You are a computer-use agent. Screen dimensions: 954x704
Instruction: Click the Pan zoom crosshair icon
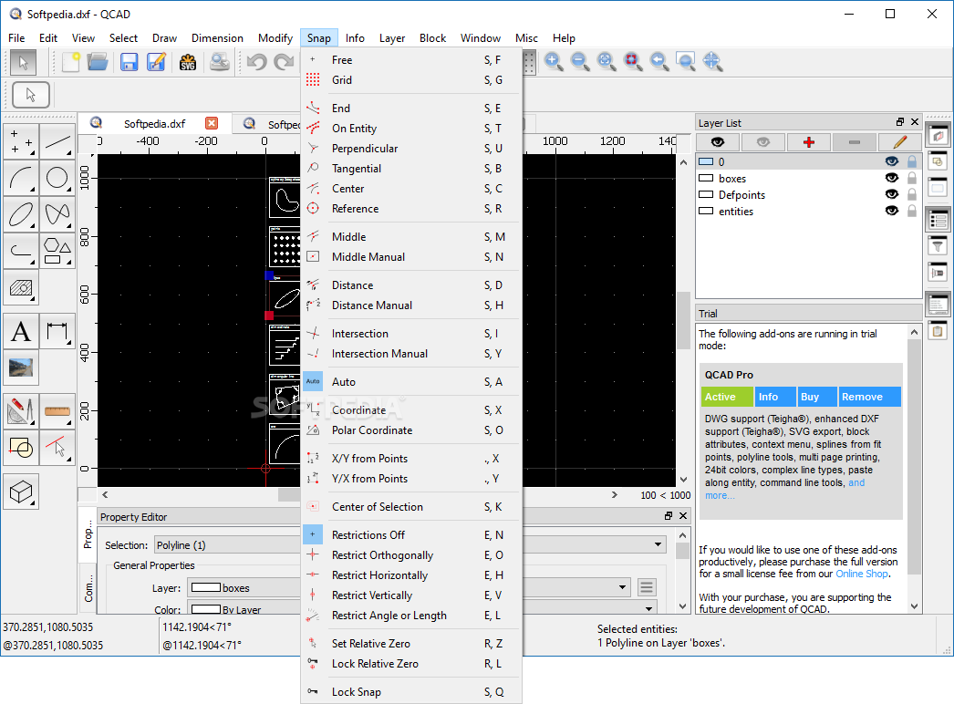tap(711, 61)
